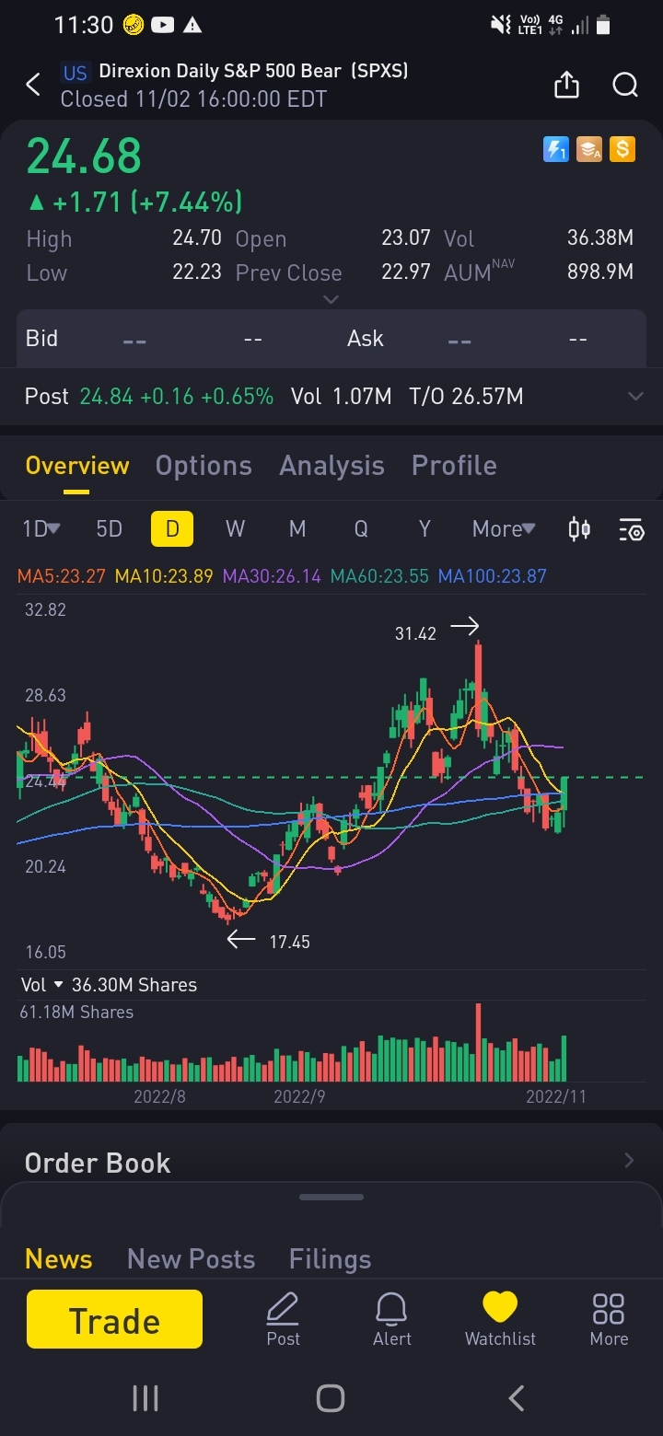Select the 5D chart interval
This screenshot has height=1436, width=663.
[x=109, y=528]
